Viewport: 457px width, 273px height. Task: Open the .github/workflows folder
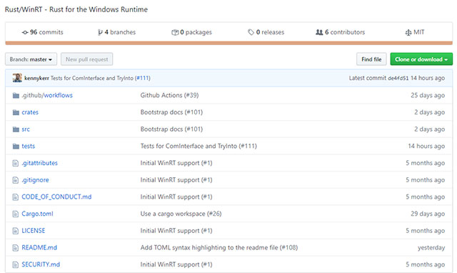click(47, 95)
